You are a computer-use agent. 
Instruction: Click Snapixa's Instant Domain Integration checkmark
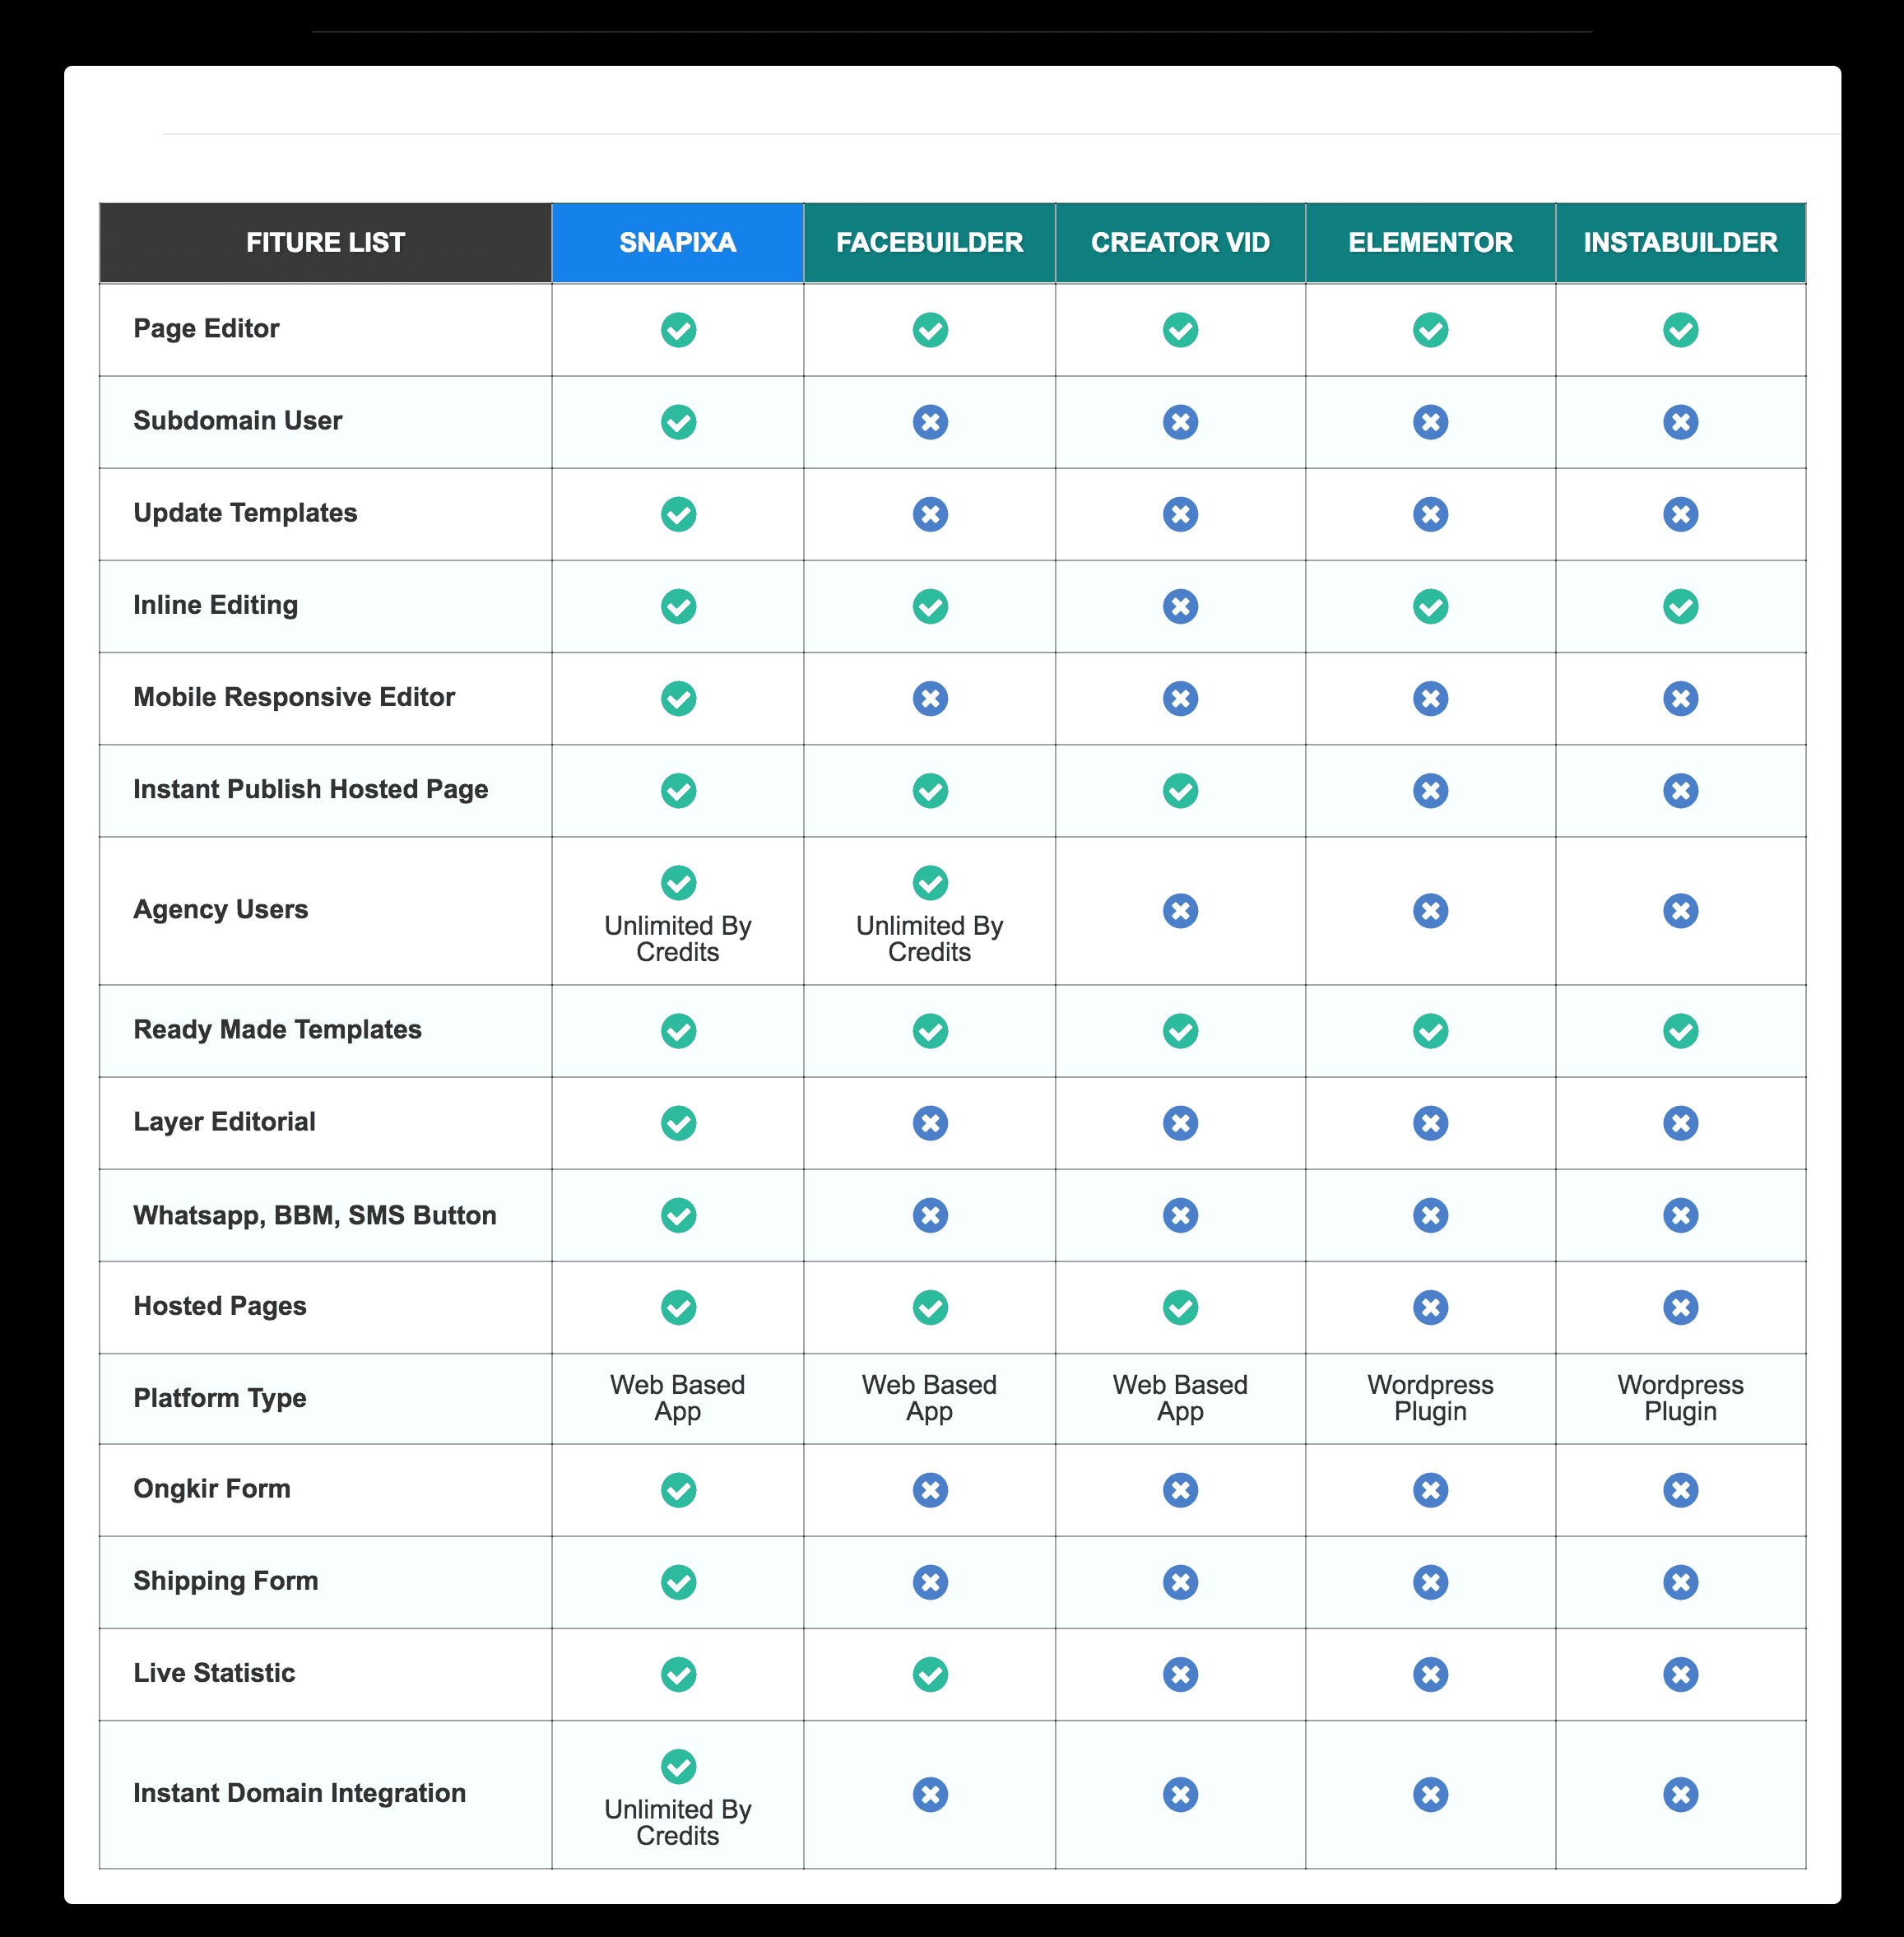coord(678,1766)
